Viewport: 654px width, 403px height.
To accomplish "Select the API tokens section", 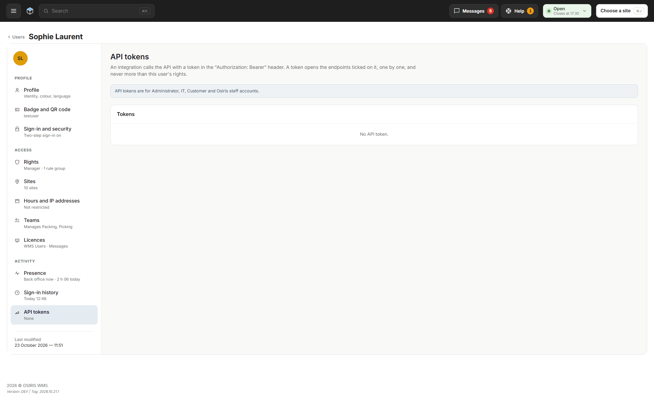I will pos(54,315).
